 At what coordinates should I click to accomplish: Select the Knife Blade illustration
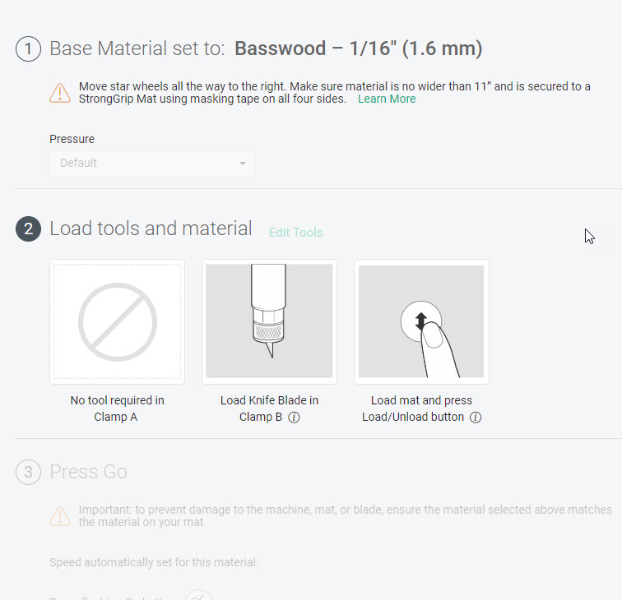(x=269, y=321)
